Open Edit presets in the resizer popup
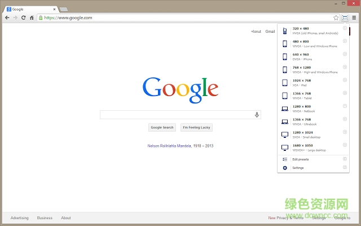 pyautogui.click(x=314, y=159)
